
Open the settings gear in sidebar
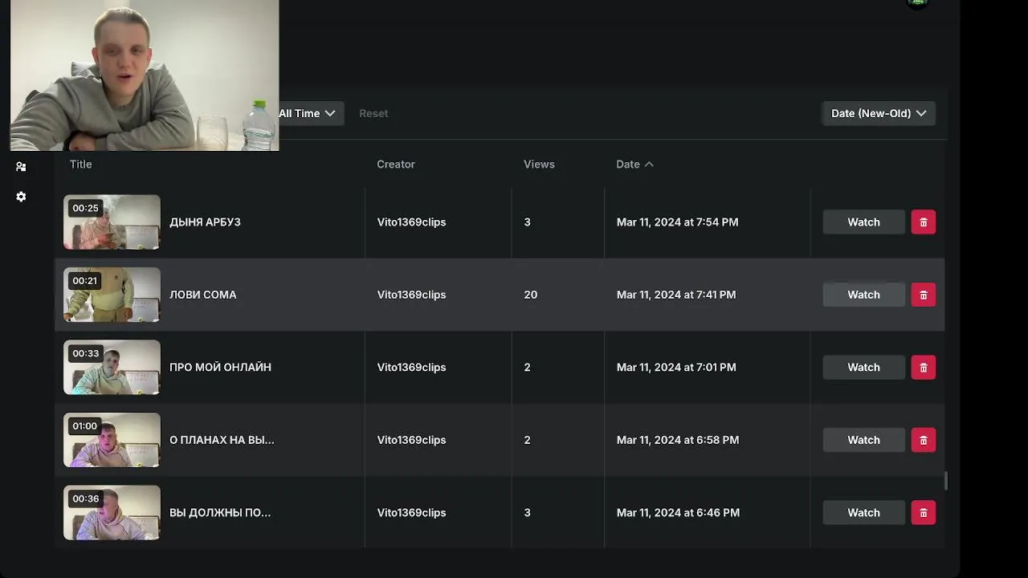(x=21, y=197)
